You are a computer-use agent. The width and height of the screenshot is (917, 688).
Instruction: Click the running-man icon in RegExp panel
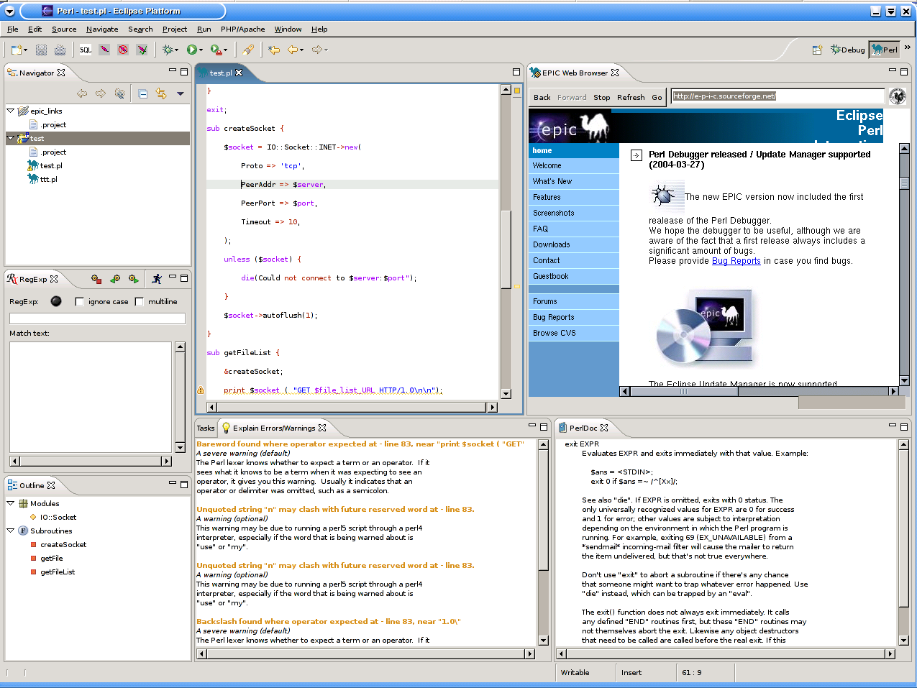[x=157, y=279]
